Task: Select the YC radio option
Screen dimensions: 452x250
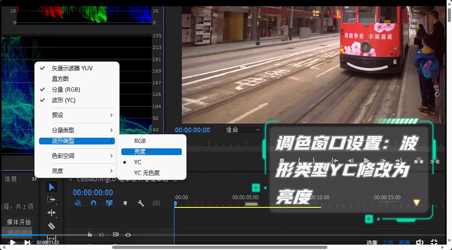Action: (x=151, y=162)
